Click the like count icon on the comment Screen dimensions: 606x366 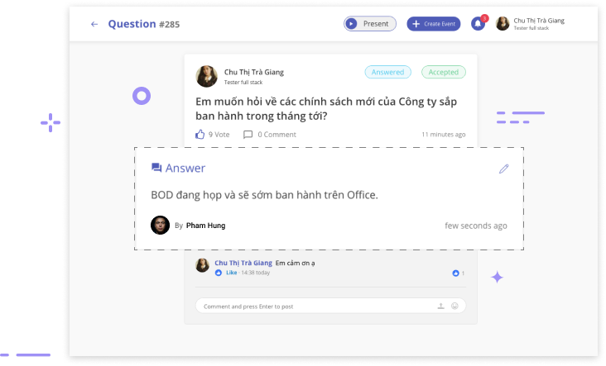click(455, 273)
